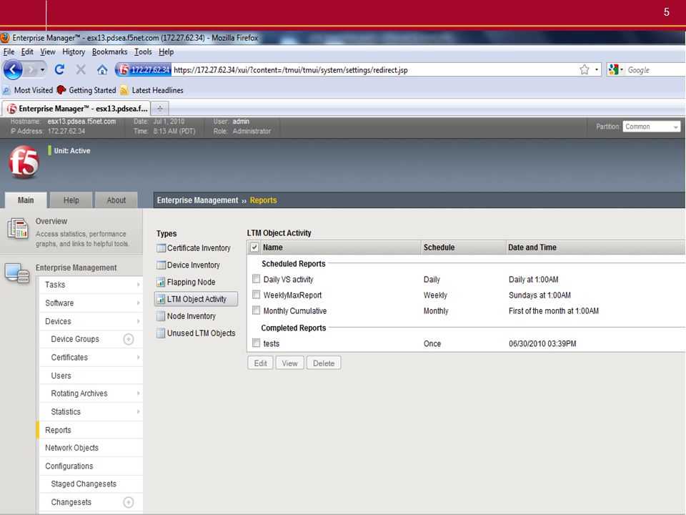Image resolution: width=686 pixels, height=515 pixels.
Task: Click the Flapping Node chart icon
Action: point(161,282)
